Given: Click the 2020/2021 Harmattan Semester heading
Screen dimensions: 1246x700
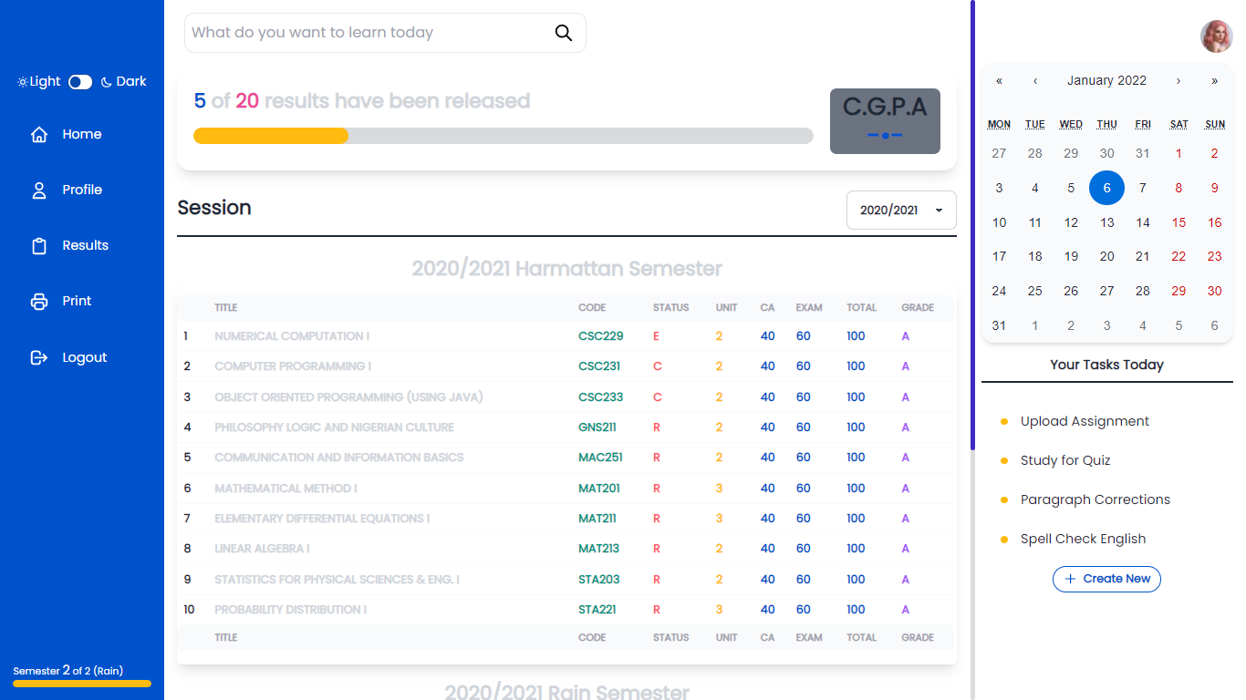Looking at the screenshot, I should pyautogui.click(x=567, y=268).
